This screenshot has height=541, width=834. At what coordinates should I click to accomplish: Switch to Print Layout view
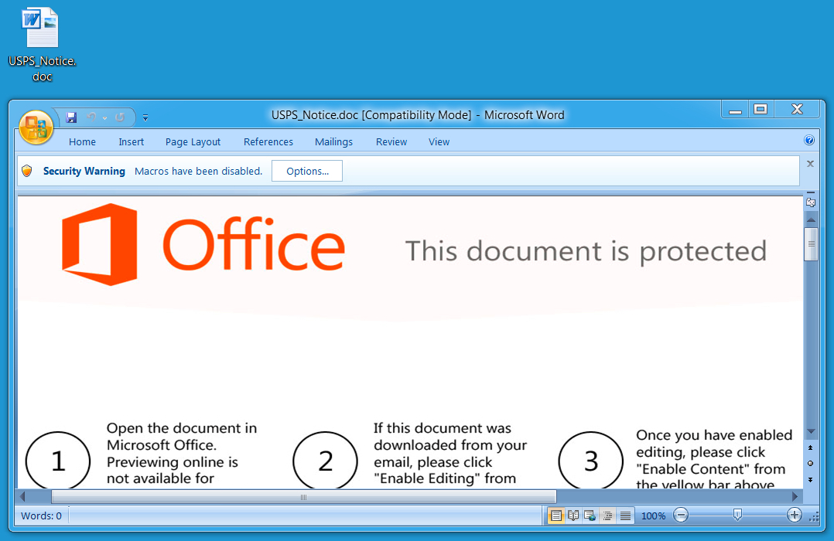click(555, 515)
